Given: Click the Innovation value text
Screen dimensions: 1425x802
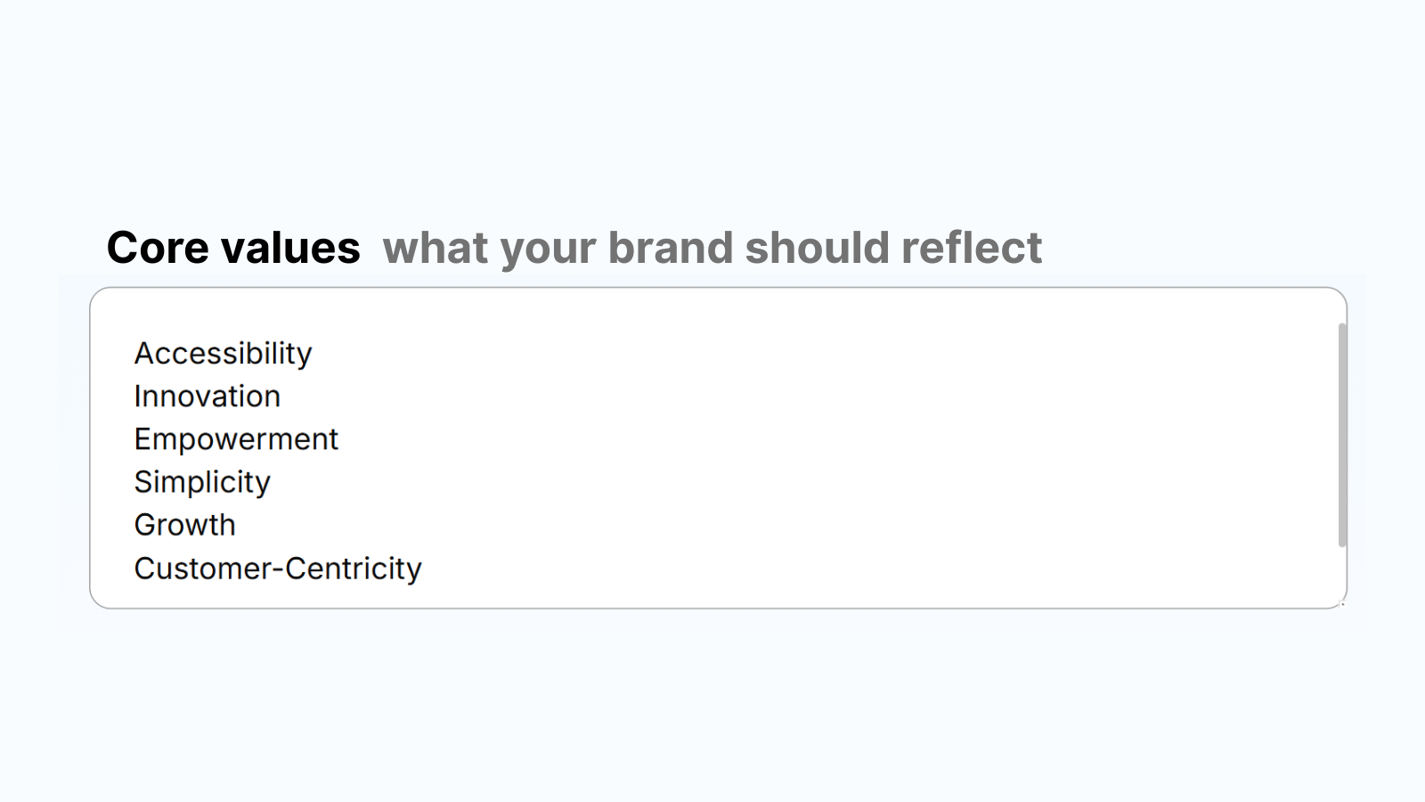Looking at the screenshot, I should (x=207, y=396).
